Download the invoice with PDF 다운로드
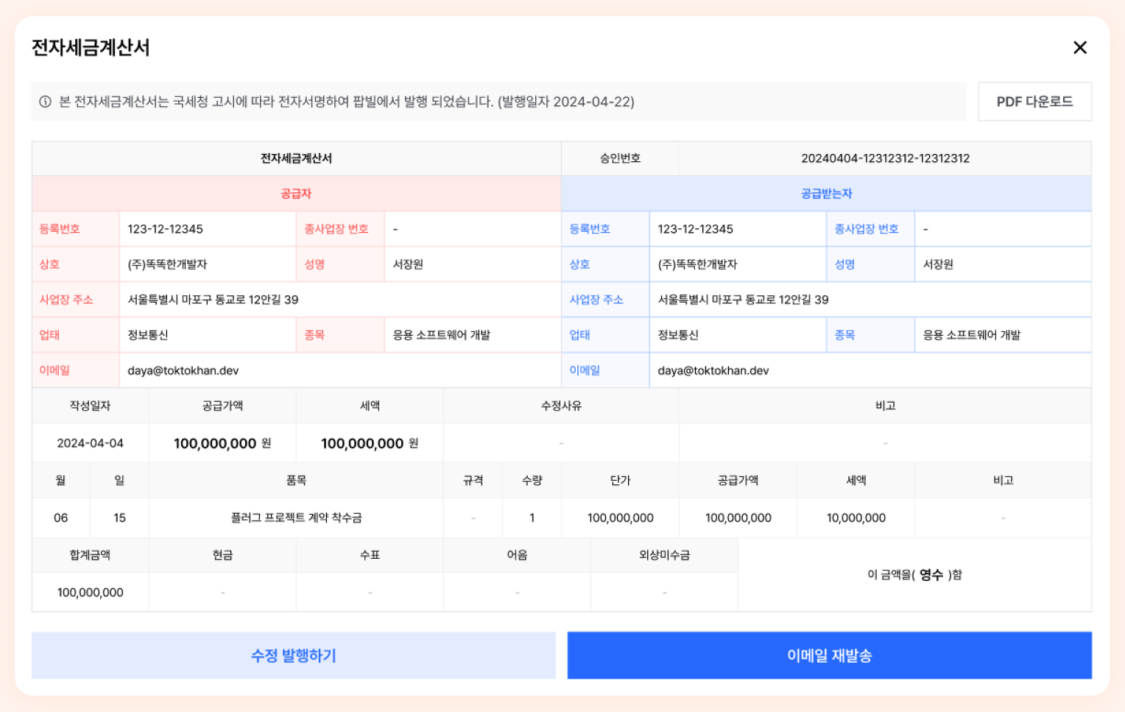1125x712 pixels. click(1034, 102)
